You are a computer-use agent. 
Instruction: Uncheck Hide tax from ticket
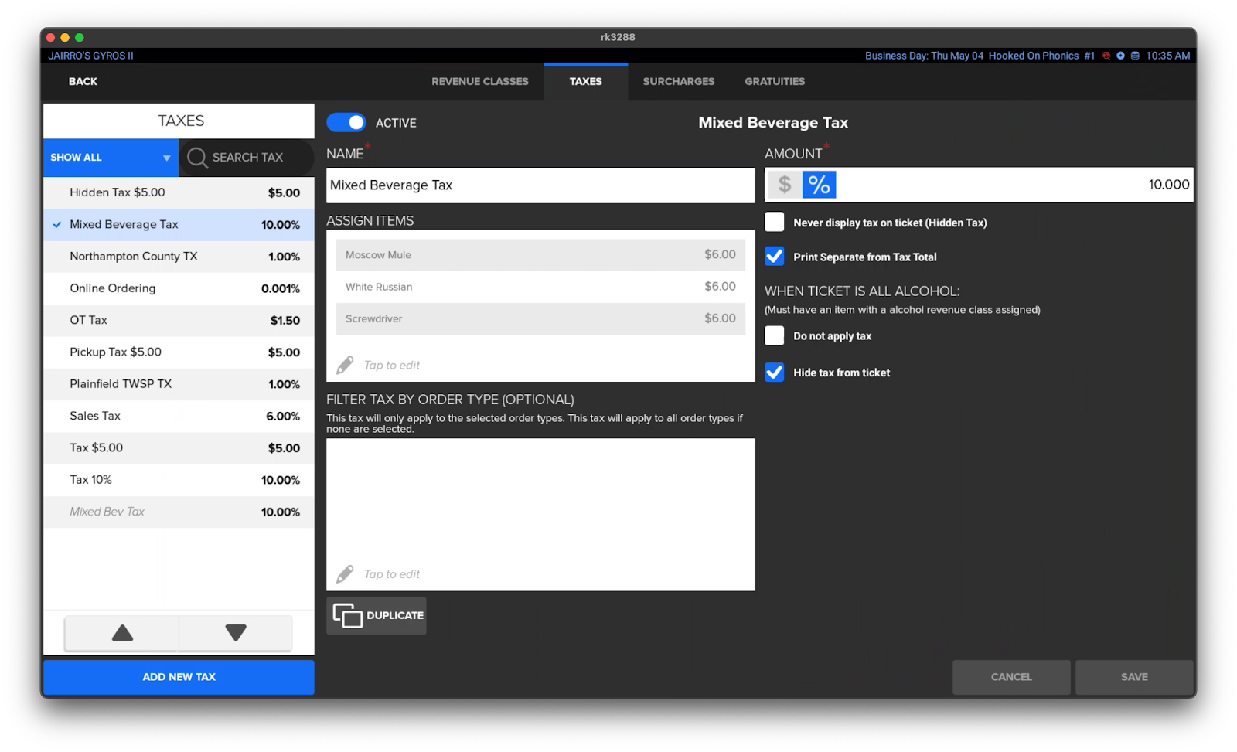774,373
